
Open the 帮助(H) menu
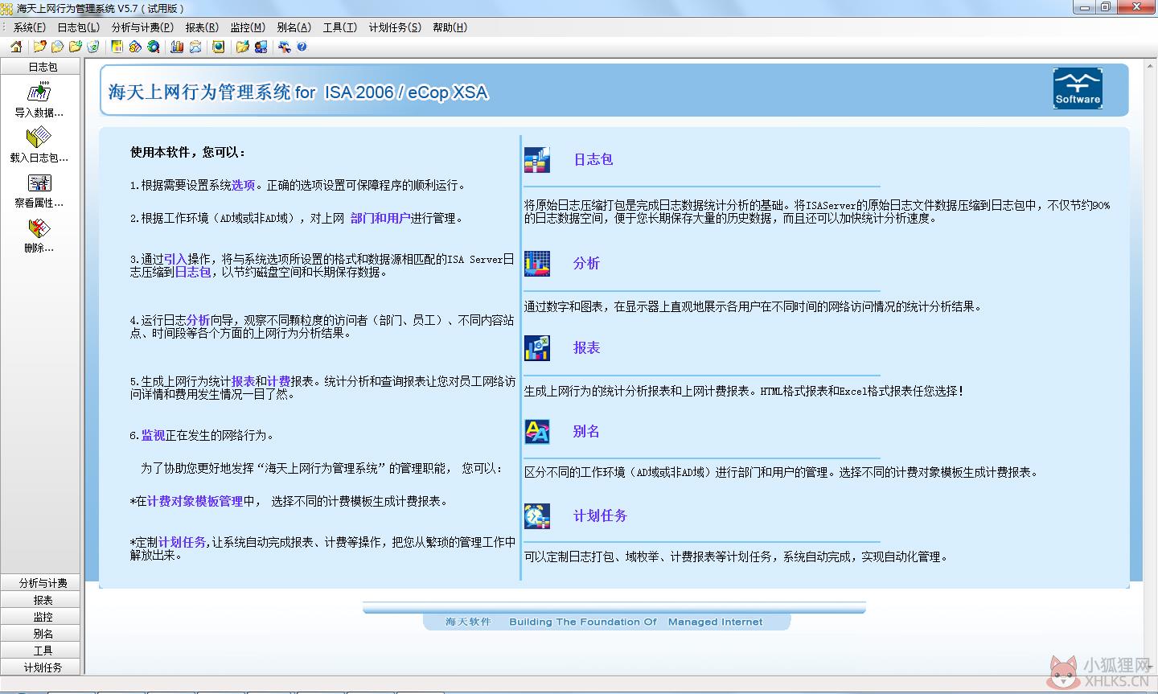tap(450, 27)
